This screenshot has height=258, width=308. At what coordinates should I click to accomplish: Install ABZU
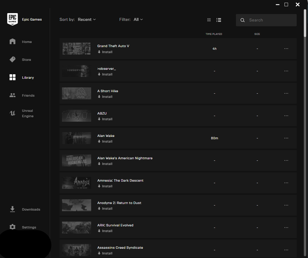pos(105,119)
